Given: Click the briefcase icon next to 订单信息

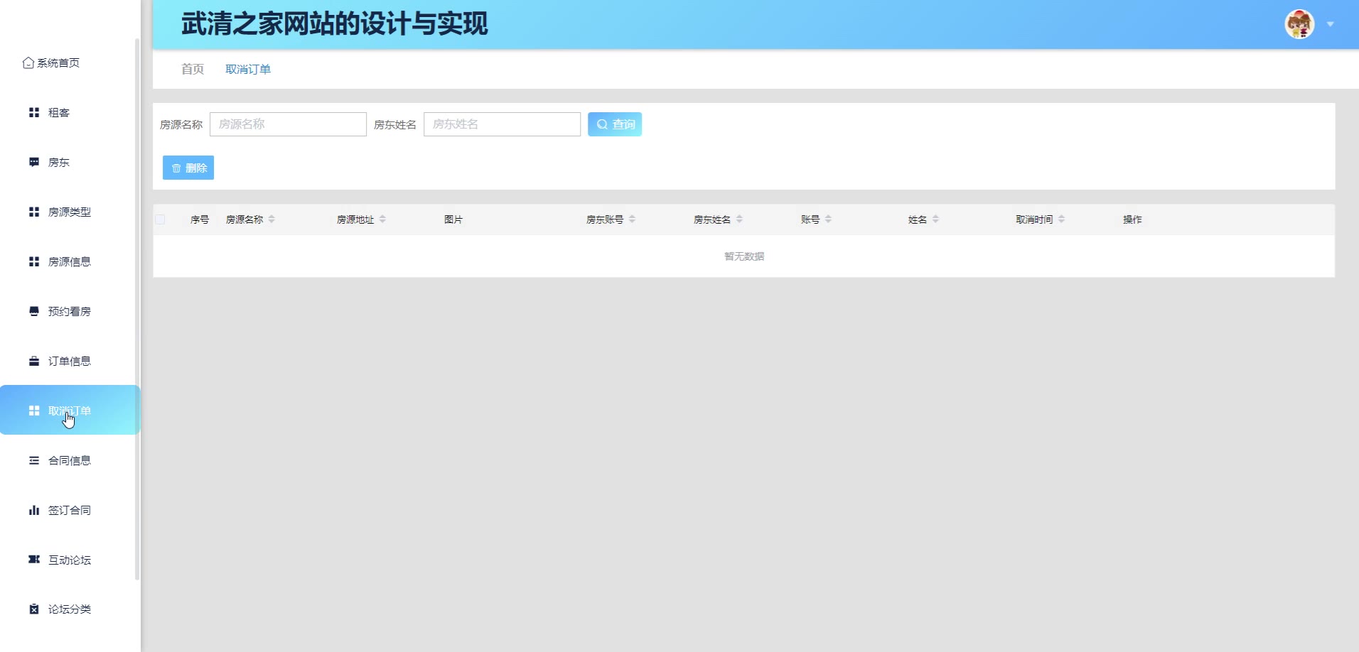Looking at the screenshot, I should (33, 362).
